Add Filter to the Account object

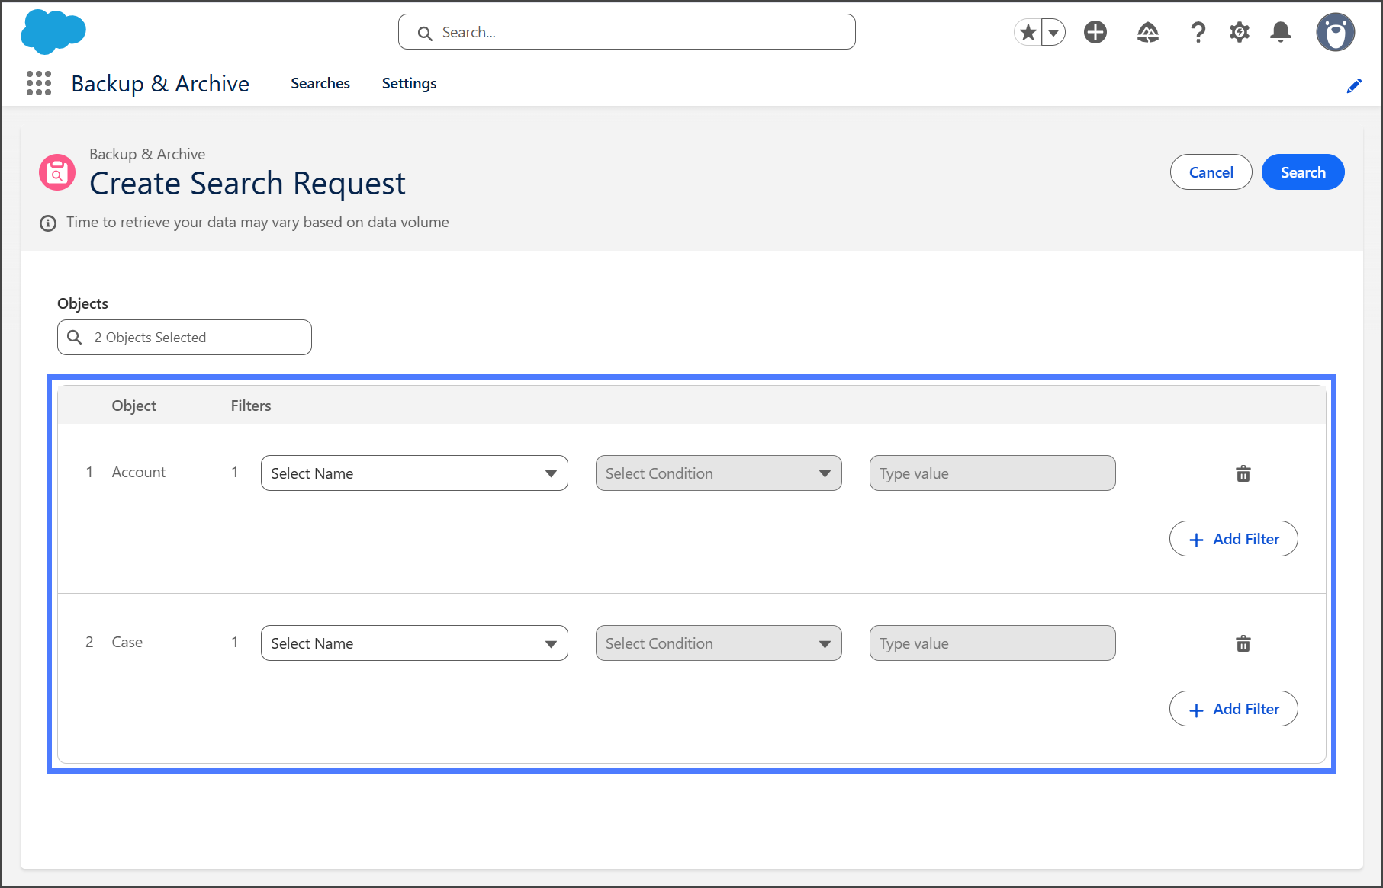tap(1233, 539)
